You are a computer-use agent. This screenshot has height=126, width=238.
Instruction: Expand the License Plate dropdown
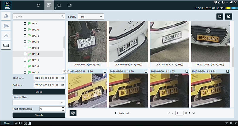[39, 103]
